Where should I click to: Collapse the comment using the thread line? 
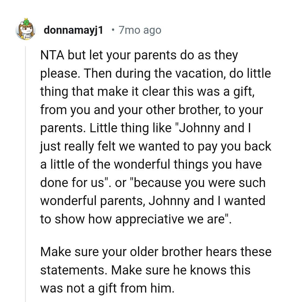point(25,173)
